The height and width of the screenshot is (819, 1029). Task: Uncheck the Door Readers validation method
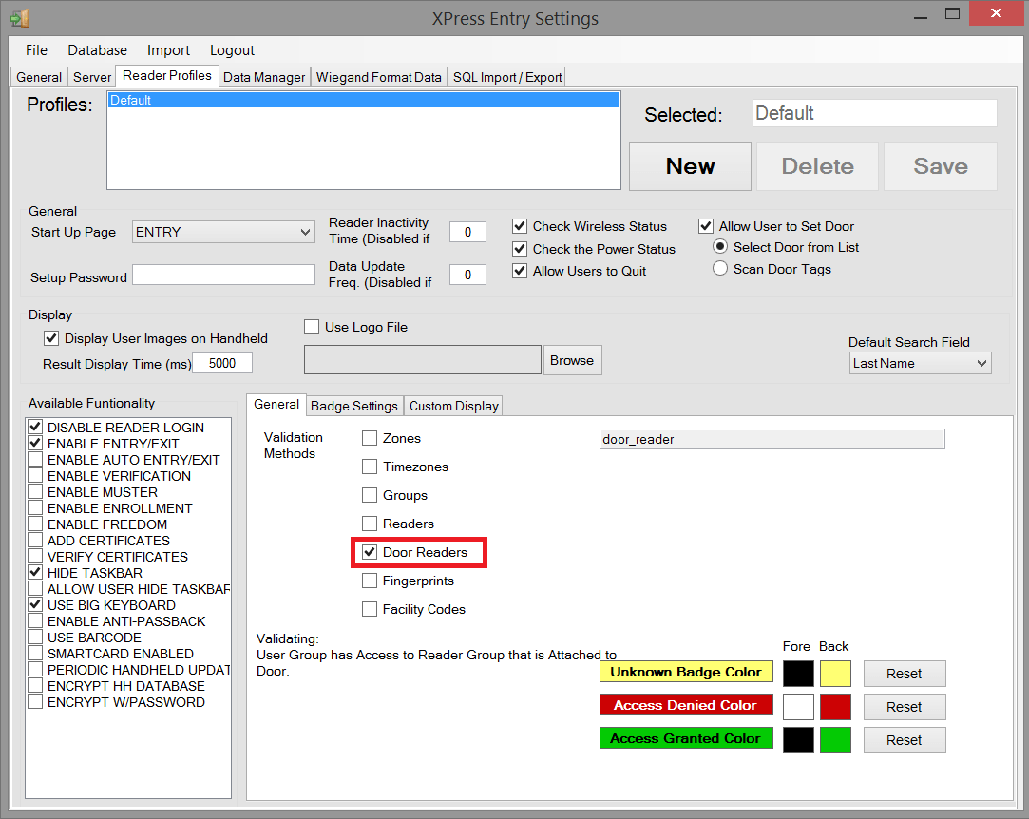point(370,552)
